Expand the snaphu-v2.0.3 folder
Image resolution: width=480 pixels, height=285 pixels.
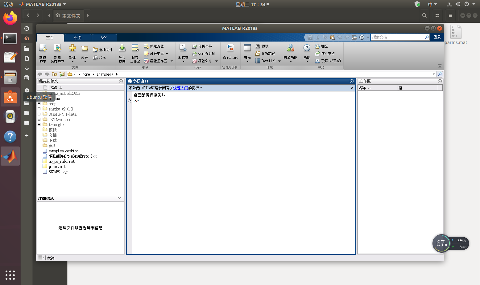click(39, 109)
